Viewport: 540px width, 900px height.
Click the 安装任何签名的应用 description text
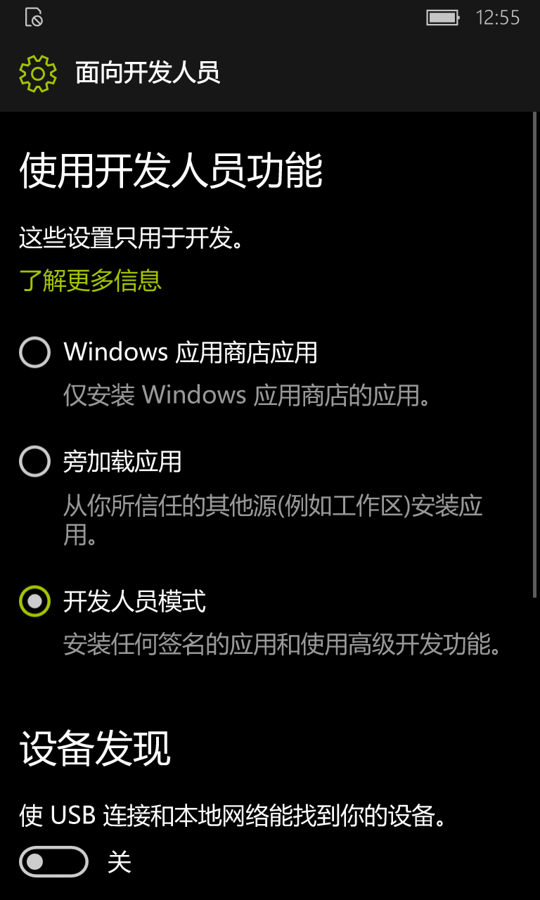coord(283,644)
